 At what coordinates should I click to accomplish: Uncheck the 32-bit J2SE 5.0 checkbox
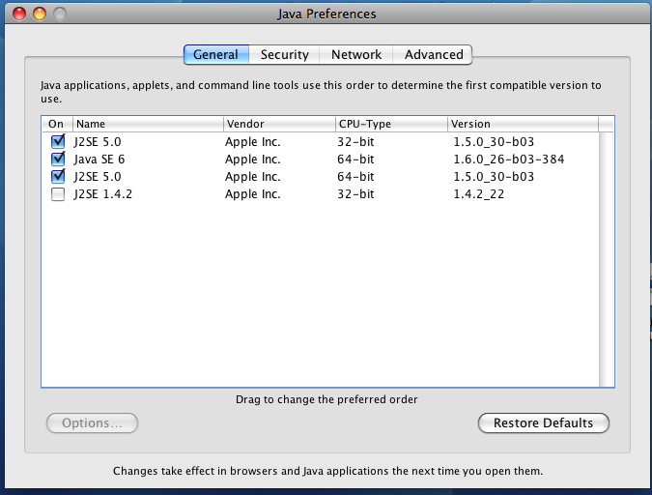[x=57, y=142]
